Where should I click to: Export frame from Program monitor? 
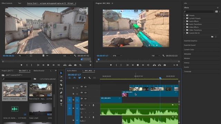(x=165, y=65)
